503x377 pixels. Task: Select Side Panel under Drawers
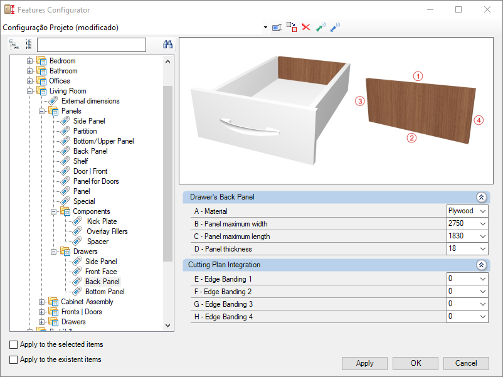tap(101, 262)
